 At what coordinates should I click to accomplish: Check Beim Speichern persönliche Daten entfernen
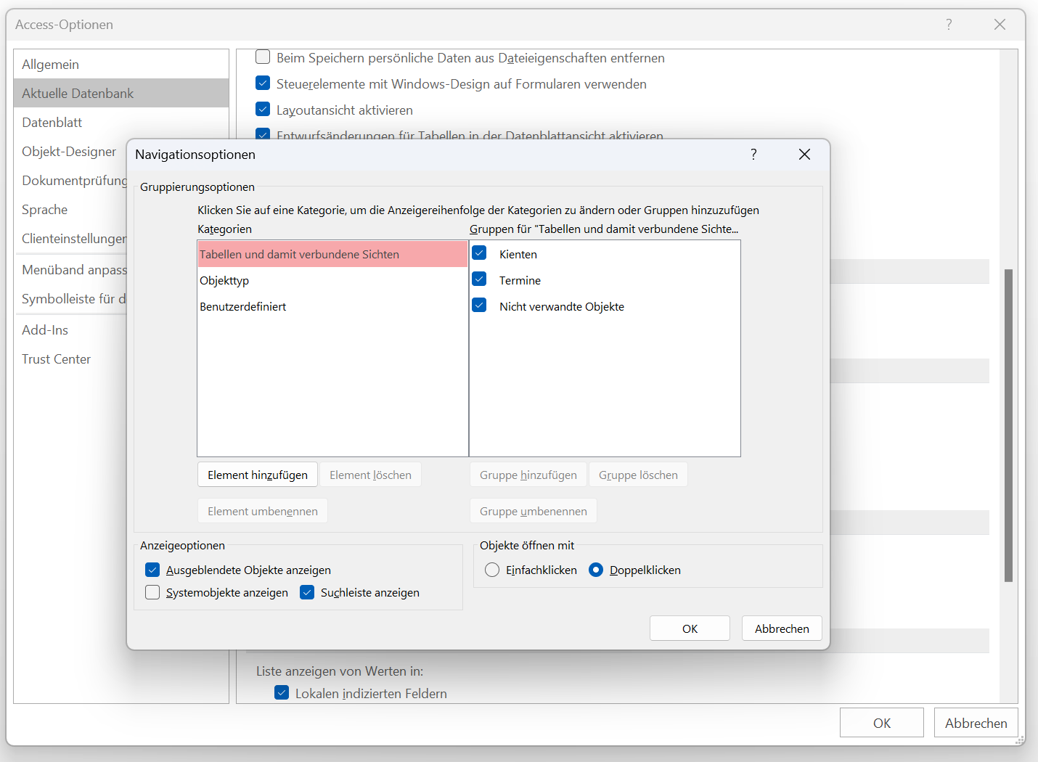tap(263, 57)
